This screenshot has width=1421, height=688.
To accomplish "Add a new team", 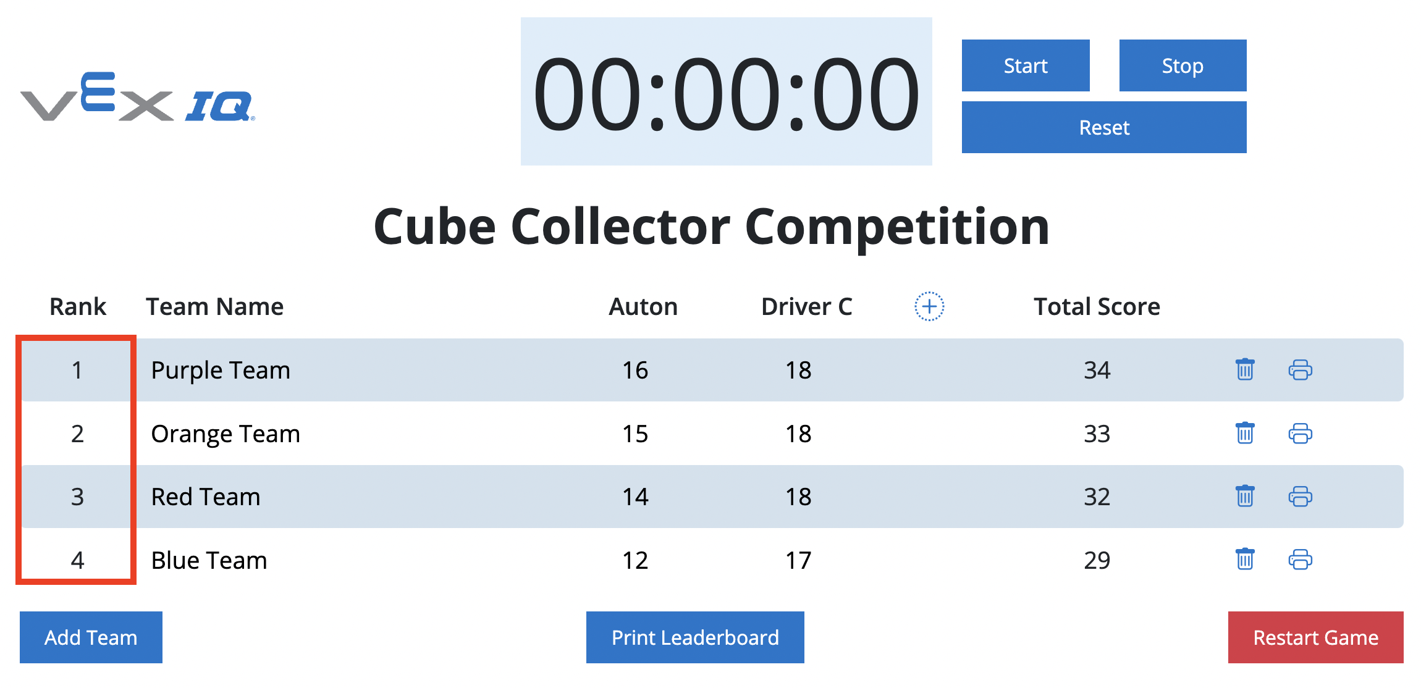I will (x=90, y=637).
